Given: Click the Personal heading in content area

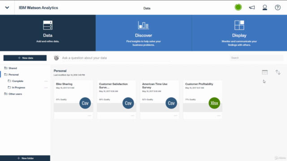Looking at the screenshot, I should point(60,71).
